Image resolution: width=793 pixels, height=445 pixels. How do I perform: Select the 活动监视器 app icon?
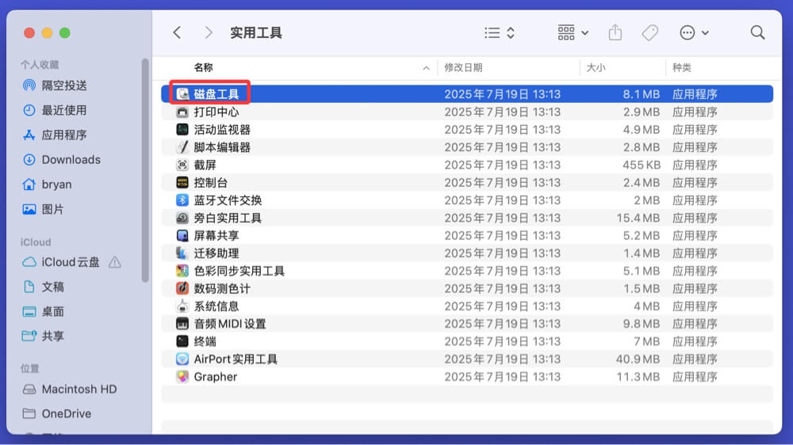point(182,129)
